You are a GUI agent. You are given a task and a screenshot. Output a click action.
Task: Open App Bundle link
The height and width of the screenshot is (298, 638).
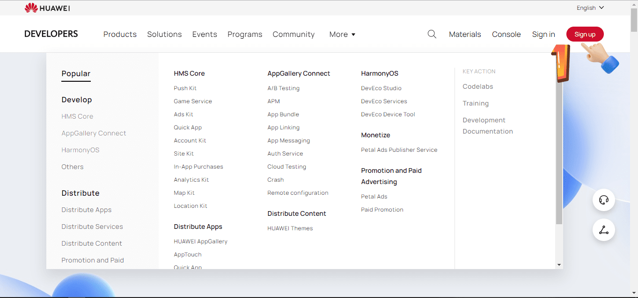283,114
